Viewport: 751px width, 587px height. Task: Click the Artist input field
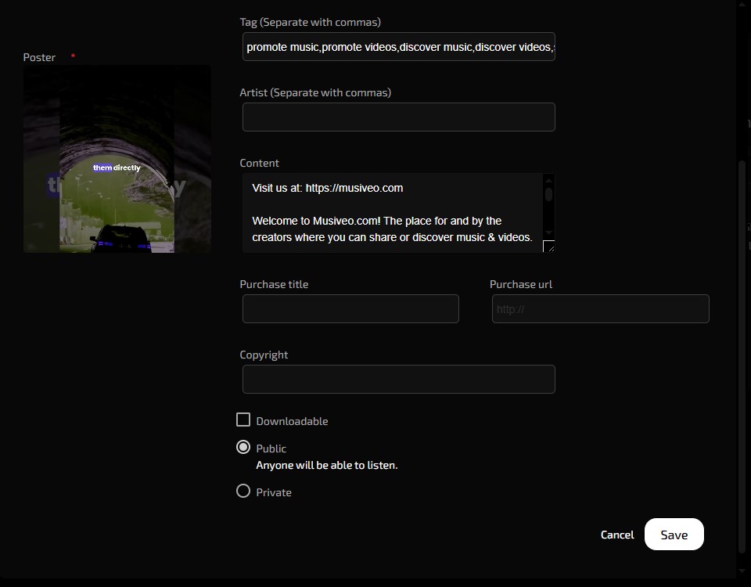pyautogui.click(x=398, y=117)
